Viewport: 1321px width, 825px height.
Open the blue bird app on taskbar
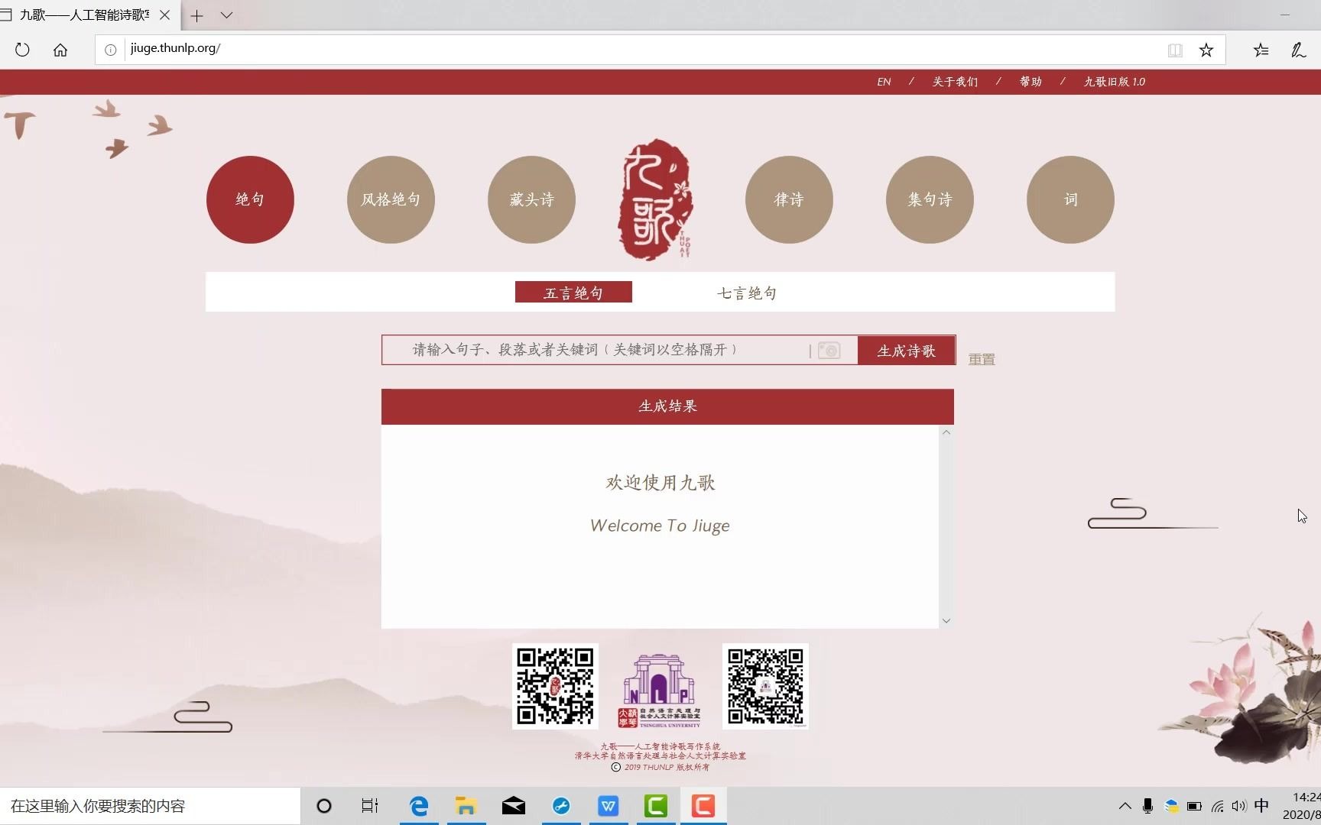click(561, 806)
